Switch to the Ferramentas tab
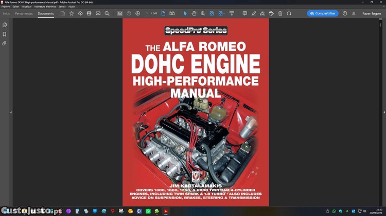Viewport: 386px width, 216px height. click(24, 13)
